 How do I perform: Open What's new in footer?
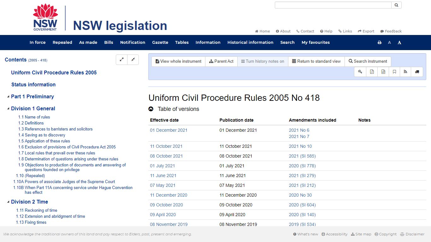click(x=306, y=234)
